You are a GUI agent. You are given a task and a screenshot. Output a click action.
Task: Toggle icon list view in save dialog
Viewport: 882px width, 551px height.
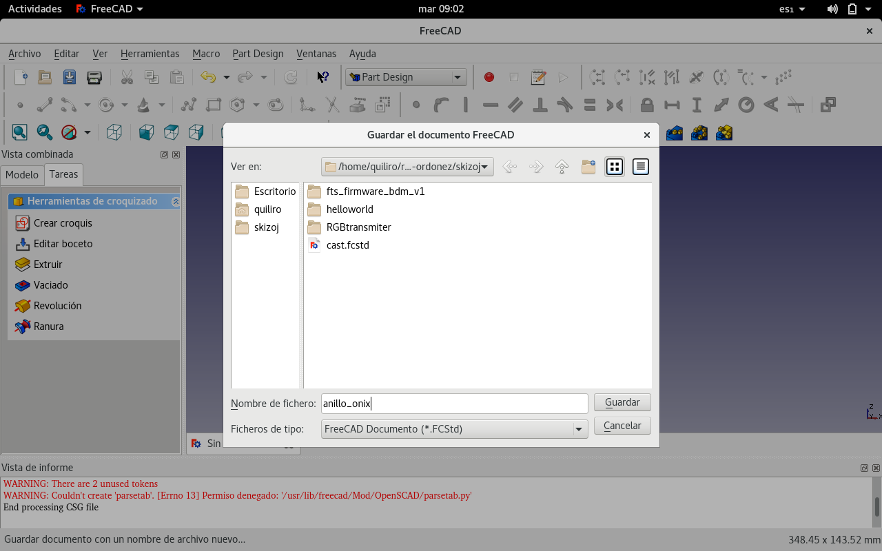coord(615,167)
